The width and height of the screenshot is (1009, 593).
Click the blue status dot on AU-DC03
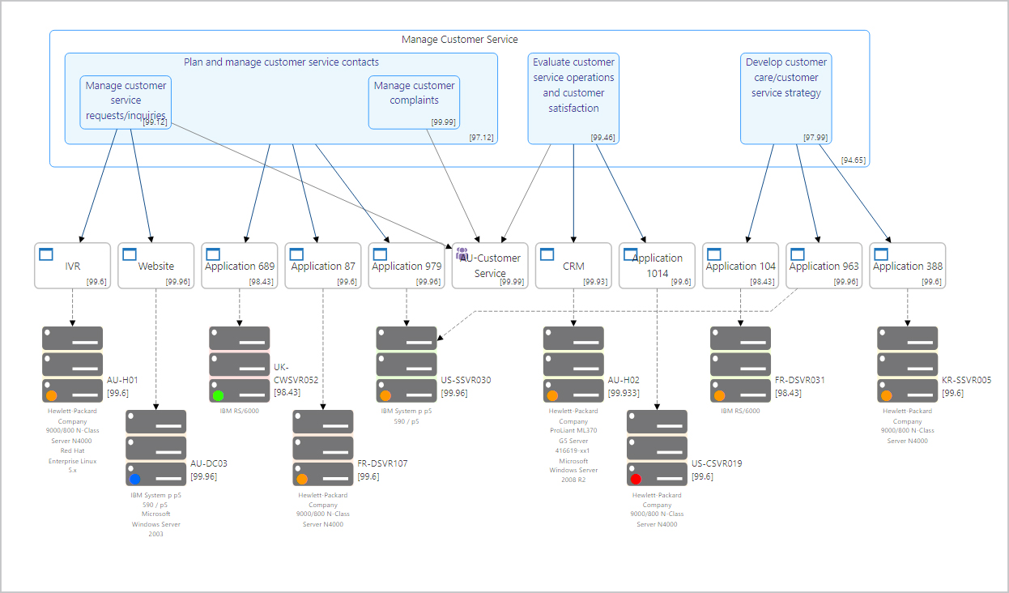point(135,479)
